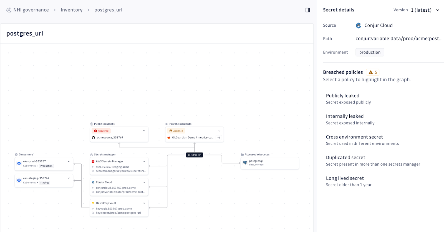Screen dimensions: 444x232
Task: Click the Kubernetes icon on eks-prod-353767
Action: point(19,163)
